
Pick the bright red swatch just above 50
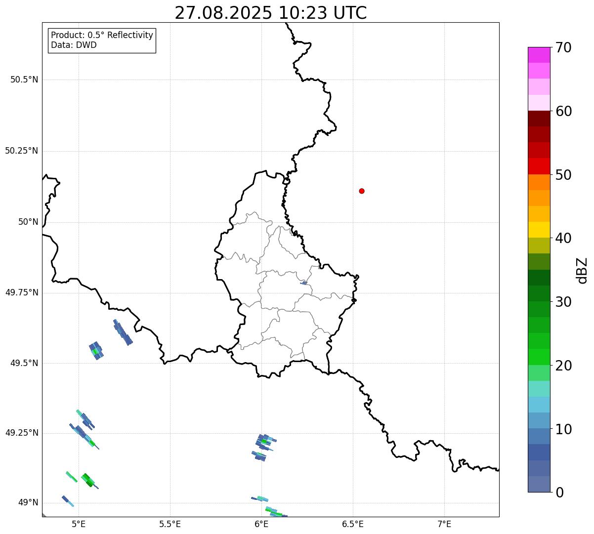pyautogui.click(x=539, y=166)
